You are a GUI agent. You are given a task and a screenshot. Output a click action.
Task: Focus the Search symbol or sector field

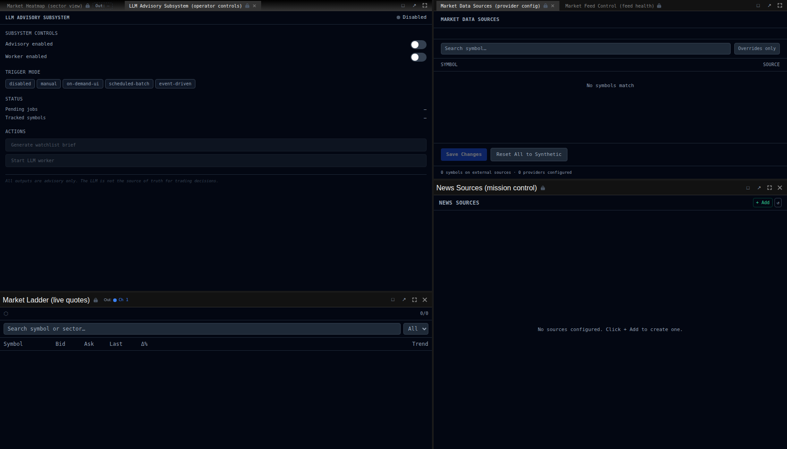[x=202, y=329]
